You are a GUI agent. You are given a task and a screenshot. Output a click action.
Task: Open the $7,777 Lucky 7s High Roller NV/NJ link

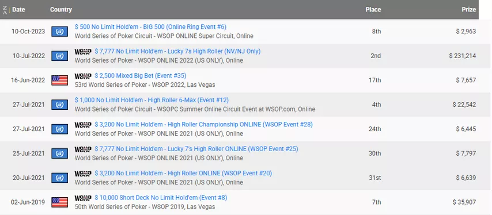pyautogui.click(x=177, y=51)
